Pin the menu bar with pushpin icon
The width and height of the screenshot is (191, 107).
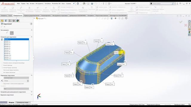coord(74,4)
